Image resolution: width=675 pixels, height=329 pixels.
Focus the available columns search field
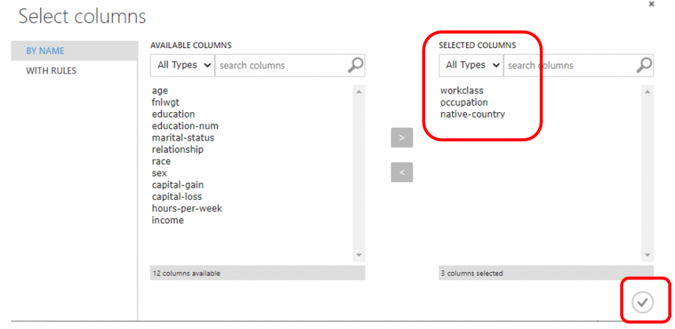pyautogui.click(x=290, y=65)
